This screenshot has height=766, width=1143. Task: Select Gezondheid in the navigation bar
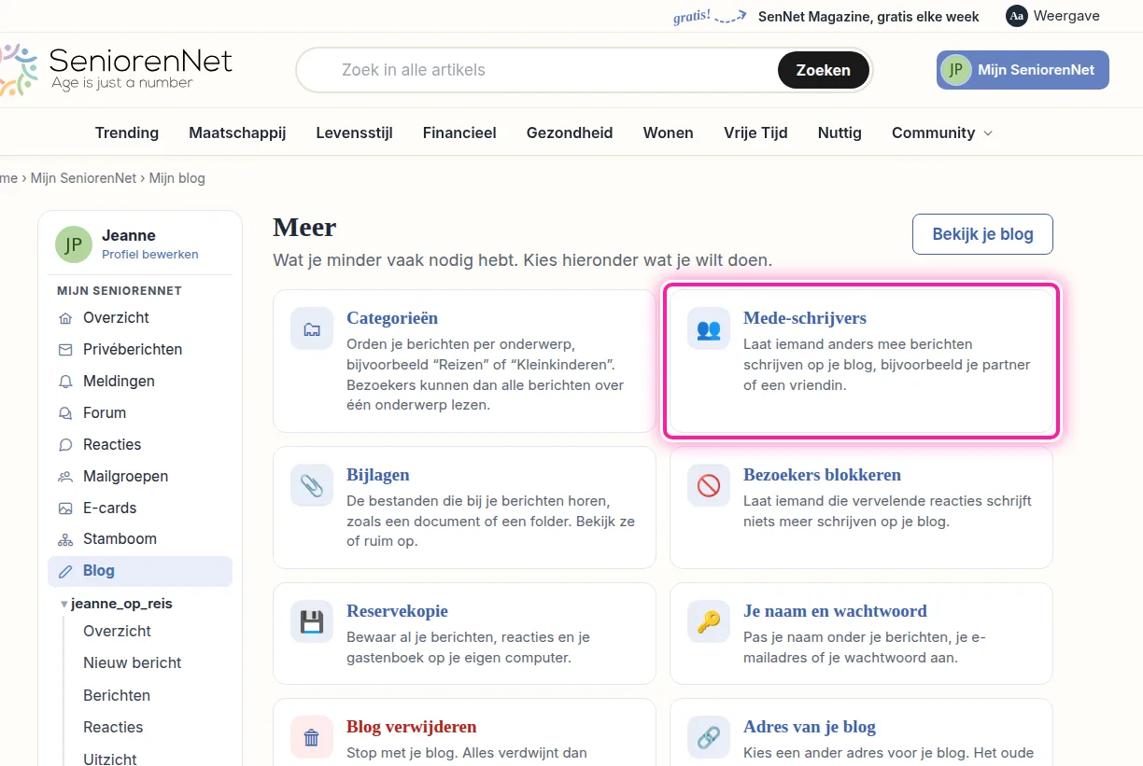pyautogui.click(x=570, y=132)
